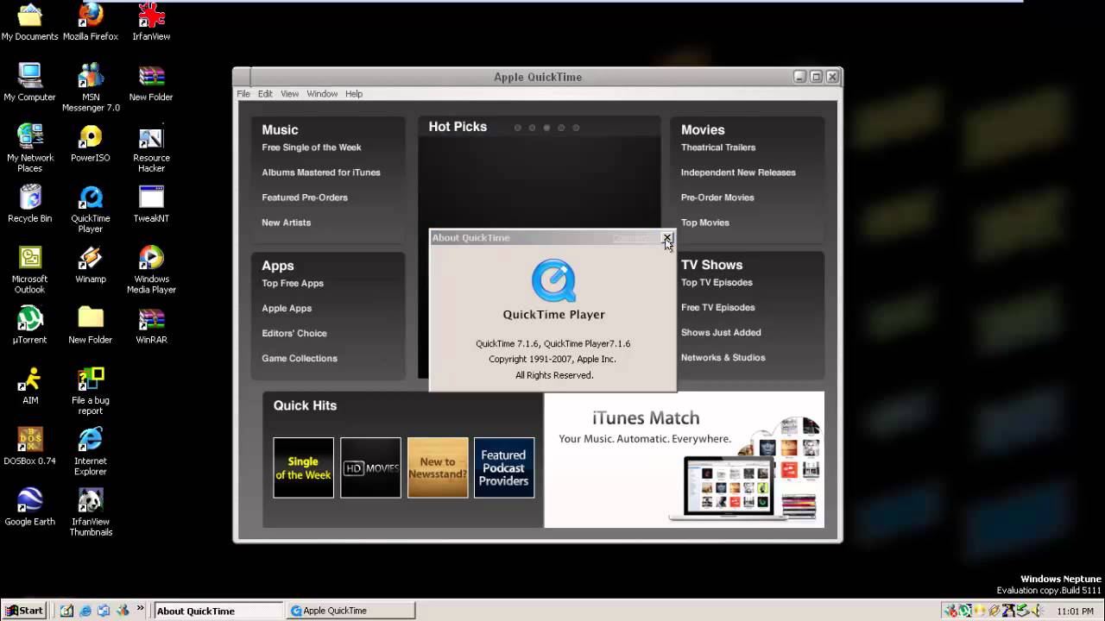Open the HD Movies thumbnail
Screen dimensions: 1105x621
[370, 467]
